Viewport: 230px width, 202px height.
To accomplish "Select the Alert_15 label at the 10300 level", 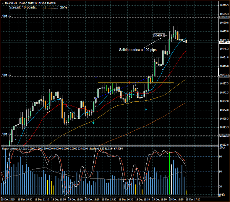I will 6,134.
